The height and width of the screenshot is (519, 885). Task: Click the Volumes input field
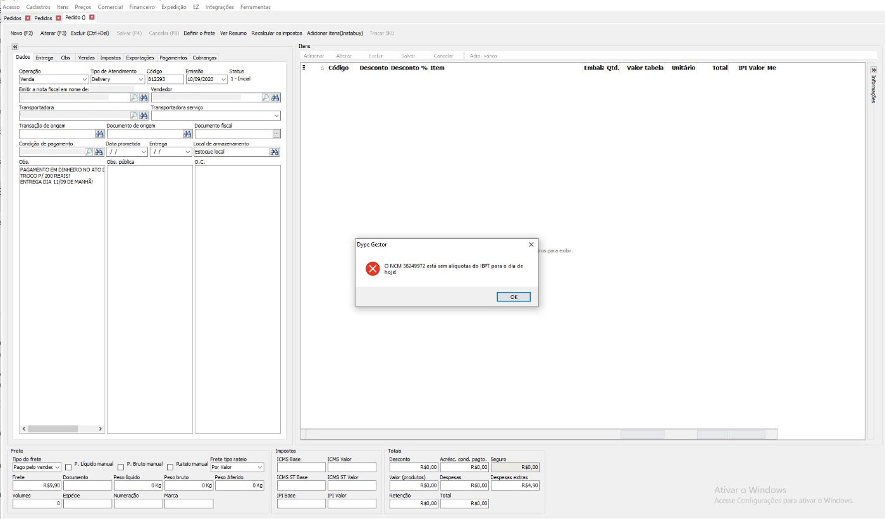(37, 504)
